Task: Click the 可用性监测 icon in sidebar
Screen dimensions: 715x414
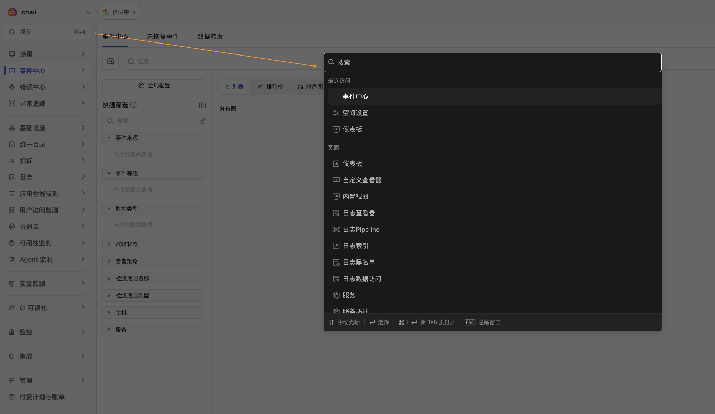Action: pos(12,243)
